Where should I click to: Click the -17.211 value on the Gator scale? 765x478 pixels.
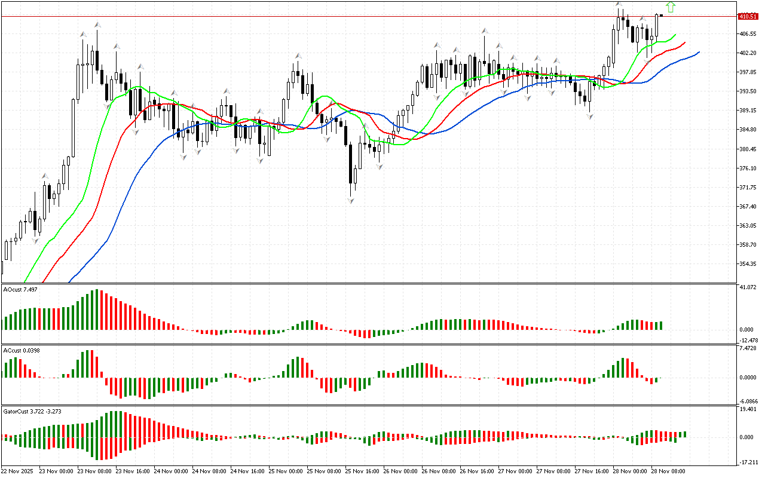[748, 462]
